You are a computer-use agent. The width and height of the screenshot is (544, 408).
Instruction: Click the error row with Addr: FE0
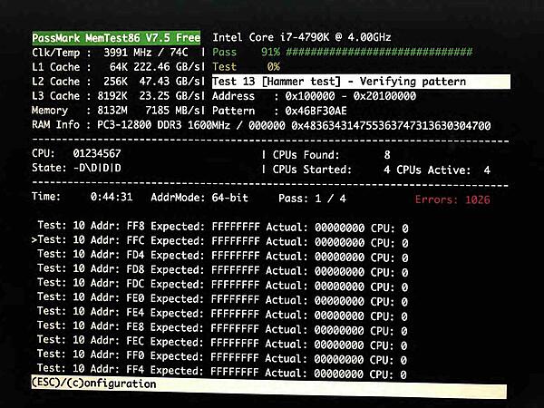(x=223, y=299)
